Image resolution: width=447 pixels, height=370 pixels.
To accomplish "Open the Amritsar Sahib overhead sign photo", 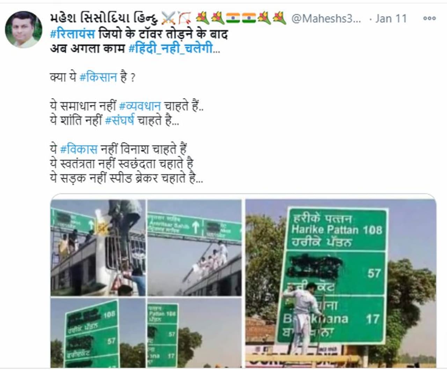I will 195,248.
